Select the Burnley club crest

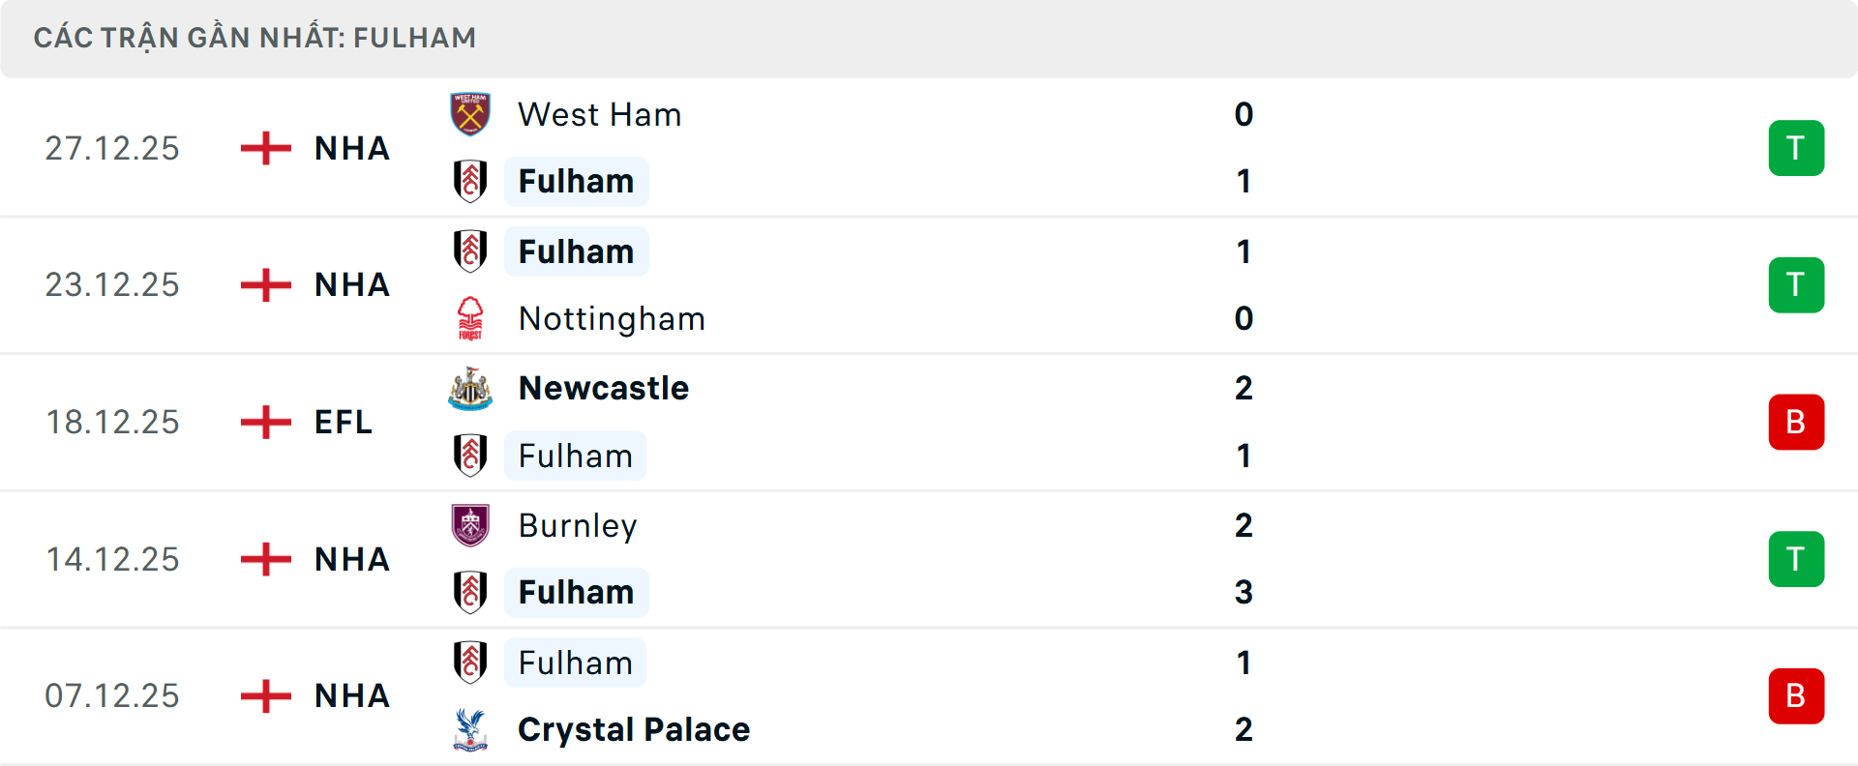[470, 525]
